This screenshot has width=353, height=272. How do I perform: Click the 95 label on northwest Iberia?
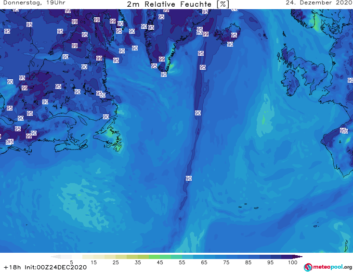(343, 130)
